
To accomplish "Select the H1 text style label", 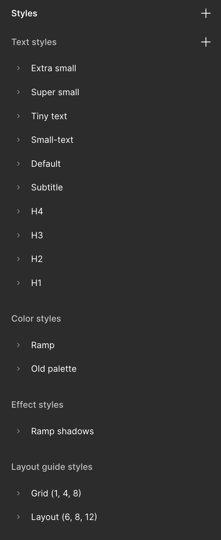I will tap(36, 283).
